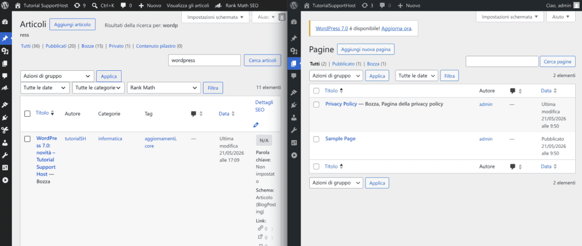
Task: Open Tools wrench icon in Pagine sidebar
Action: 294,130
